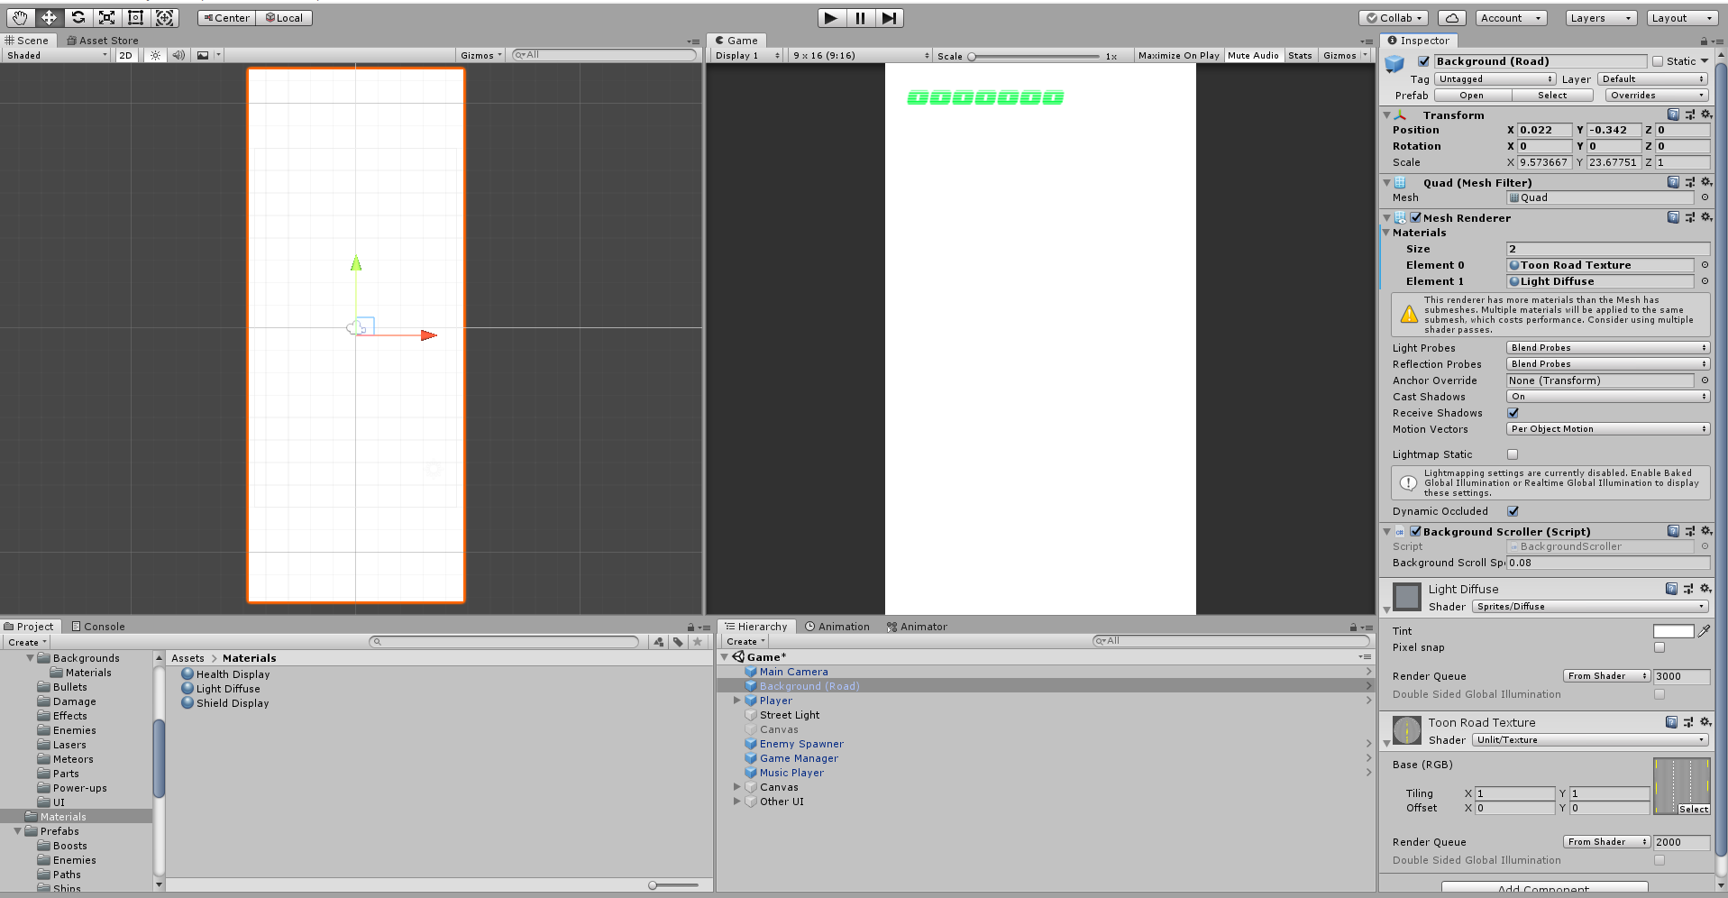Open the Layout dropdown
The image size is (1728, 898).
(1682, 18)
